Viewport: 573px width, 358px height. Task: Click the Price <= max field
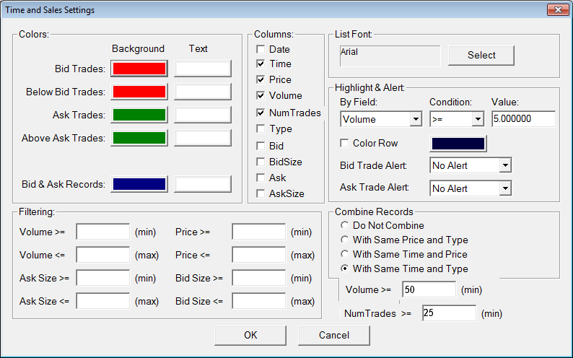click(x=259, y=255)
